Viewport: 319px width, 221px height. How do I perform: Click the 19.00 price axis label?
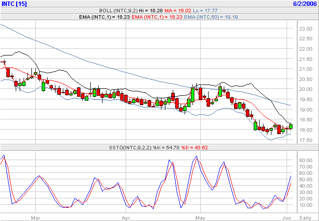306,110
